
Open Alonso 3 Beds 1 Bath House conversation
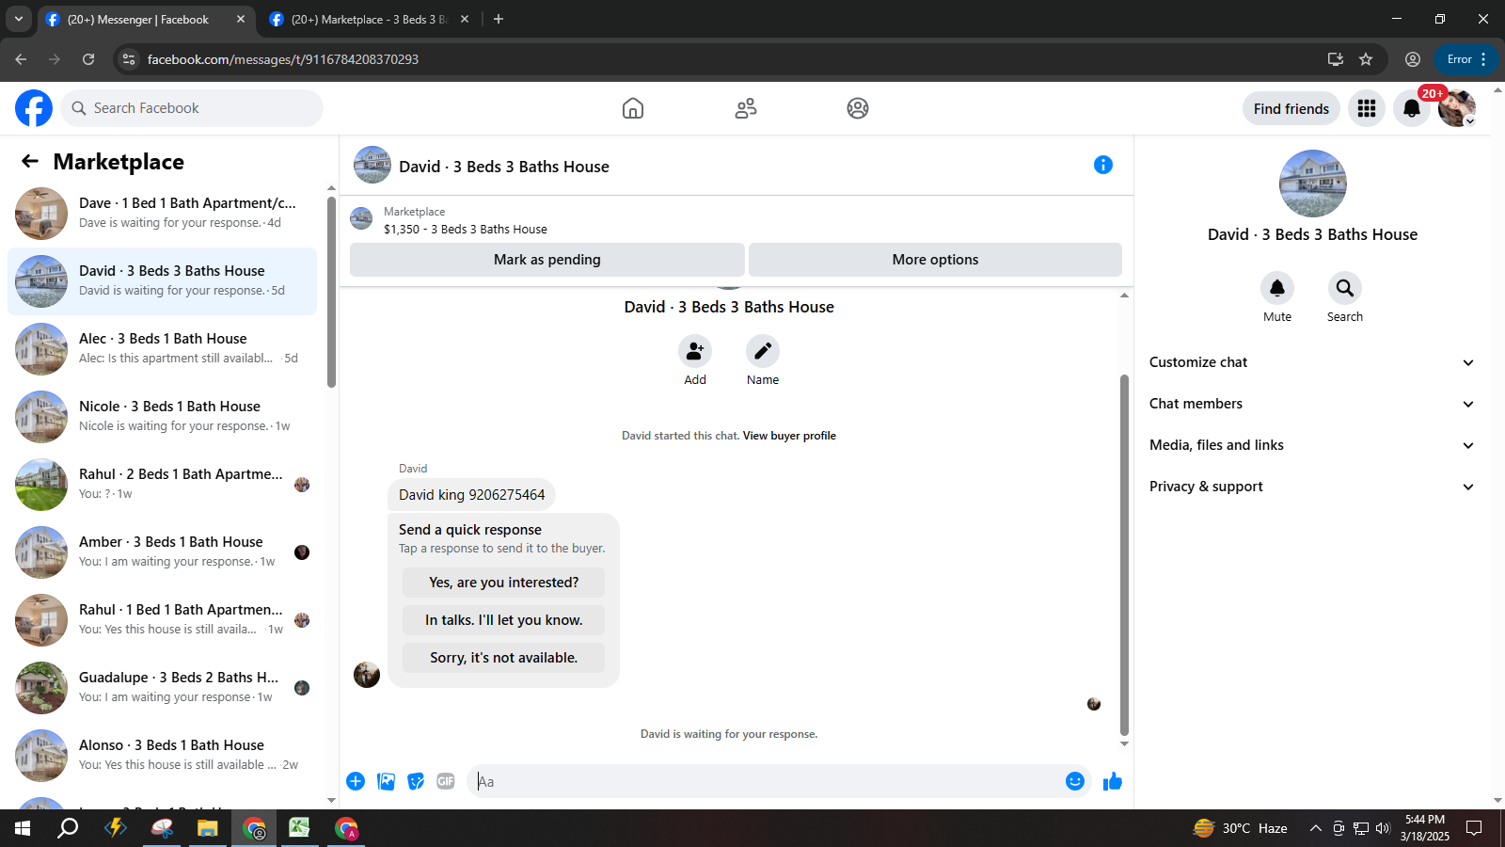pos(162,756)
